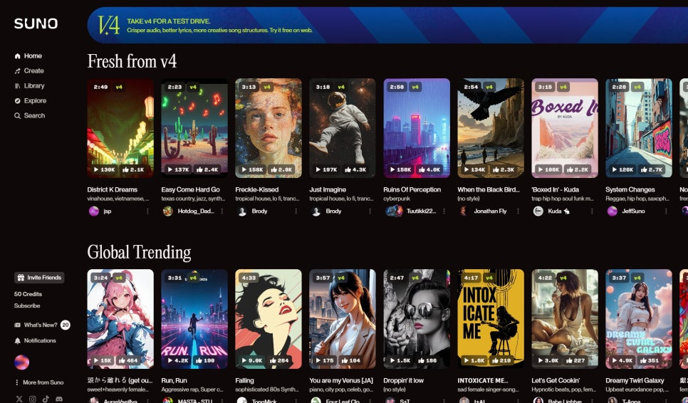Click play count 158K on Freckle-Kissed
Screen dimensions: 688x403
[x=252, y=169]
